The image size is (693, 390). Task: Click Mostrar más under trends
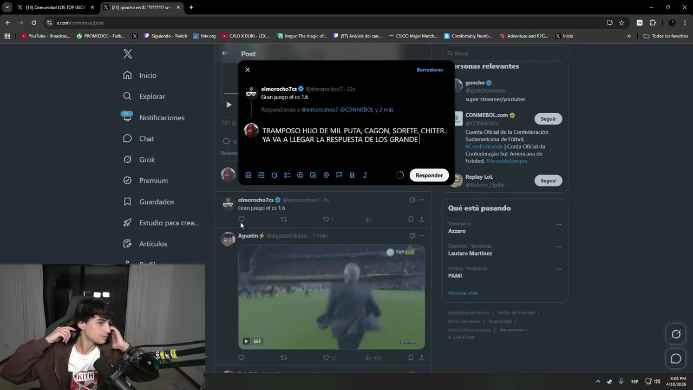pos(463,293)
